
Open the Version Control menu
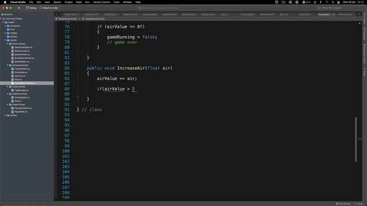101,2
